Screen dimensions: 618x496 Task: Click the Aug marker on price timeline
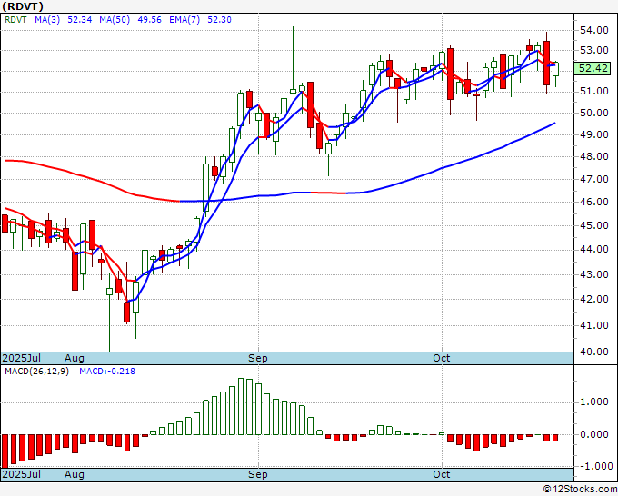click(75, 358)
